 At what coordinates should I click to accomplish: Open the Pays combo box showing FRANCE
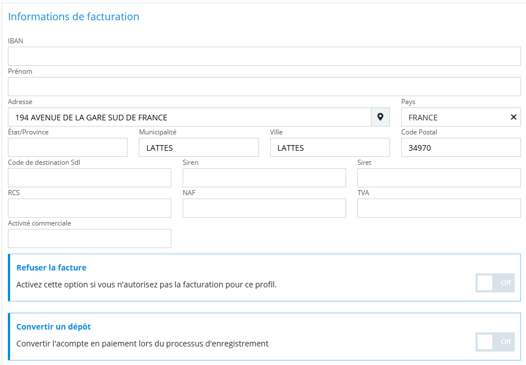[x=452, y=117]
